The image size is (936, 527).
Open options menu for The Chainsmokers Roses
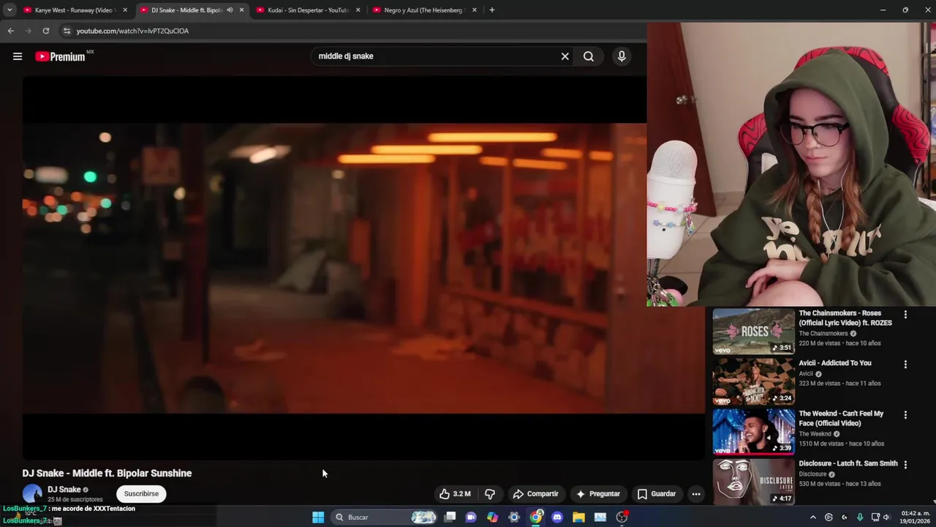pyautogui.click(x=905, y=315)
